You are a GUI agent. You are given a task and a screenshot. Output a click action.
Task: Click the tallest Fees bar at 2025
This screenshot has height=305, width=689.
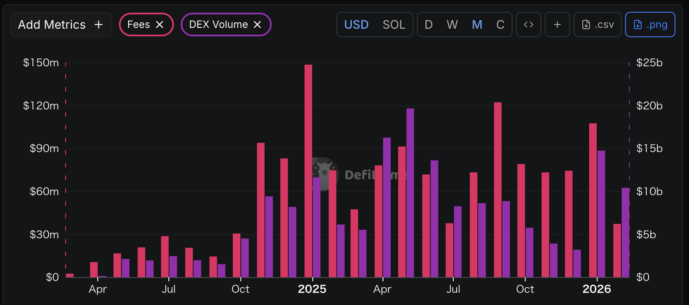[x=308, y=169]
